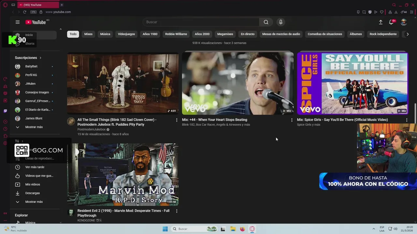This screenshot has width=417, height=234.
Task: Open Firefox from the taskbar
Action: (242, 229)
